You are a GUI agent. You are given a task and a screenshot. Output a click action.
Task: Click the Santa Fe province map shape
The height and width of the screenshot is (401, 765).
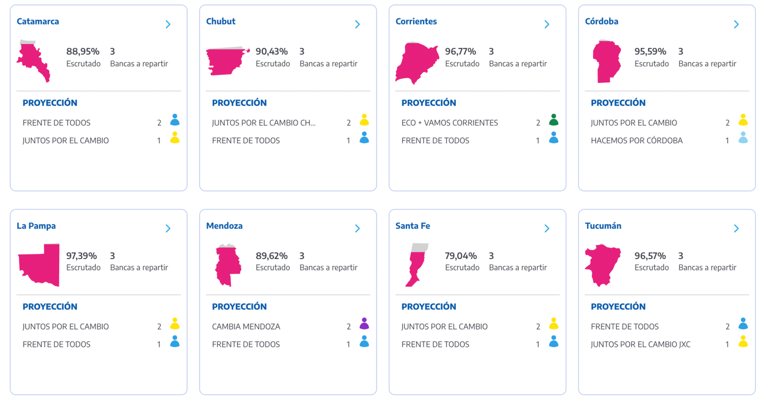[416, 265]
